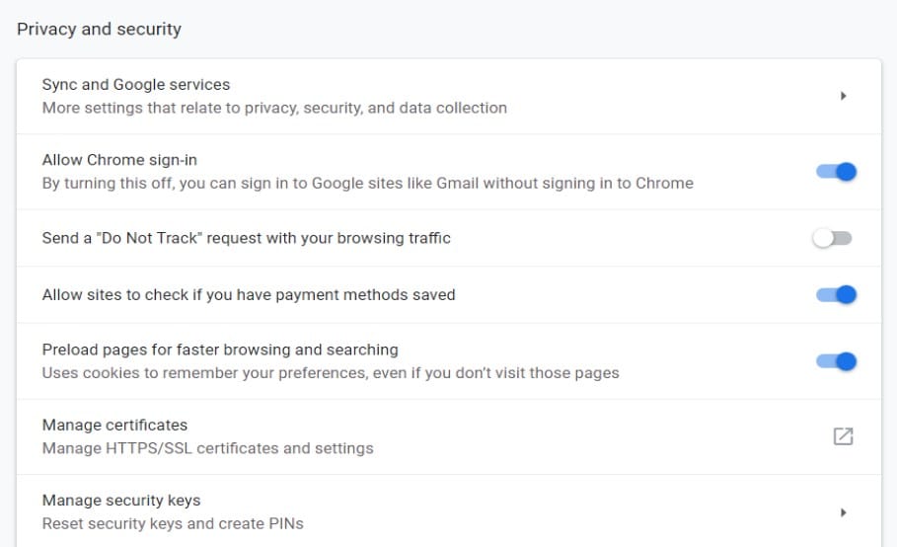Image resolution: width=897 pixels, height=547 pixels.
Task: Disable the Allow Chrome sign-in toggle
Action: point(835,172)
